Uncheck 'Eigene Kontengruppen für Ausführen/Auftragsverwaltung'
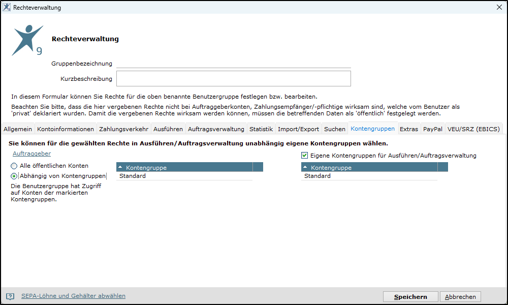This screenshot has height=305, width=508. coord(304,156)
